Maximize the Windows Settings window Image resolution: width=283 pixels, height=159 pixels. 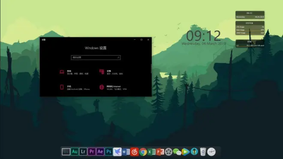[x=141, y=40]
